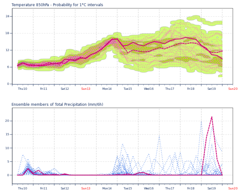Select the 20 label on precipitation y-axis
The image size is (242, 194).
tap(8, 121)
